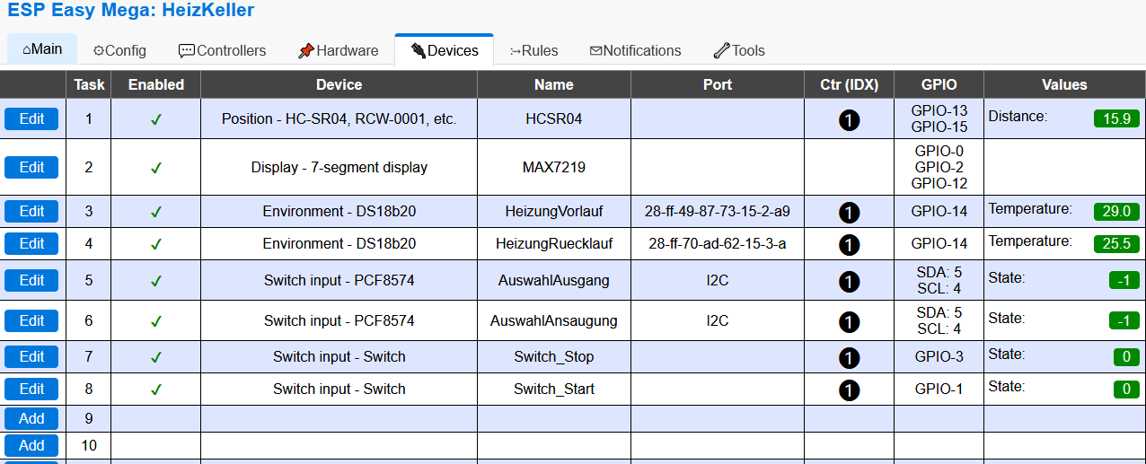Open the Rules tab
1146x464 pixels.
tap(533, 51)
